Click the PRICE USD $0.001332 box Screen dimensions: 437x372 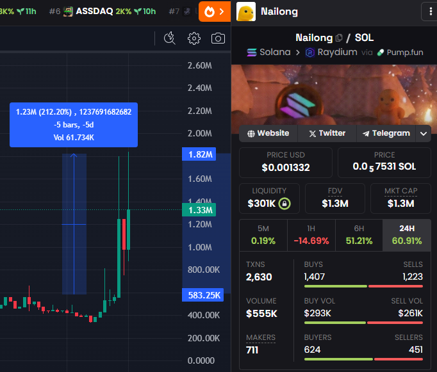point(286,163)
